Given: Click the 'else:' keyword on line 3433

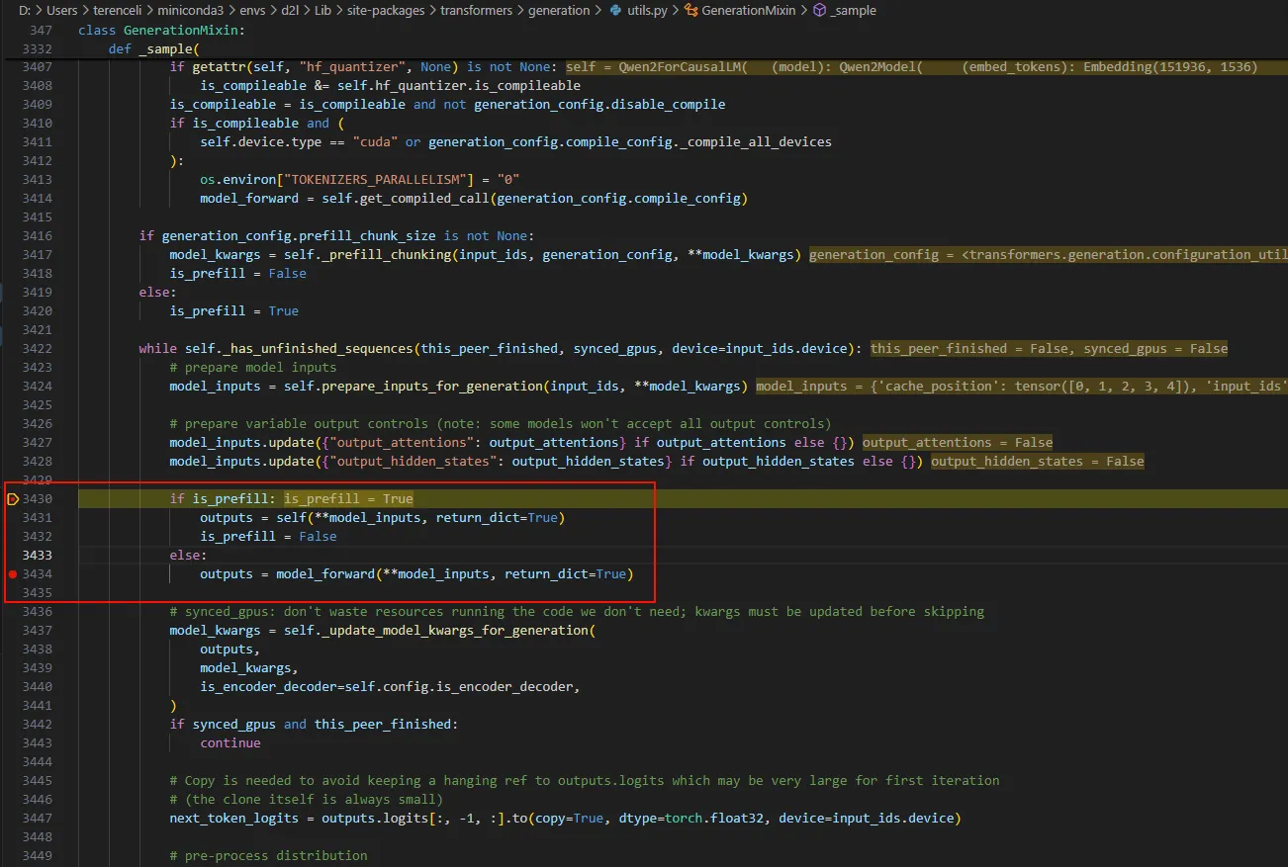Looking at the screenshot, I should pos(188,556).
